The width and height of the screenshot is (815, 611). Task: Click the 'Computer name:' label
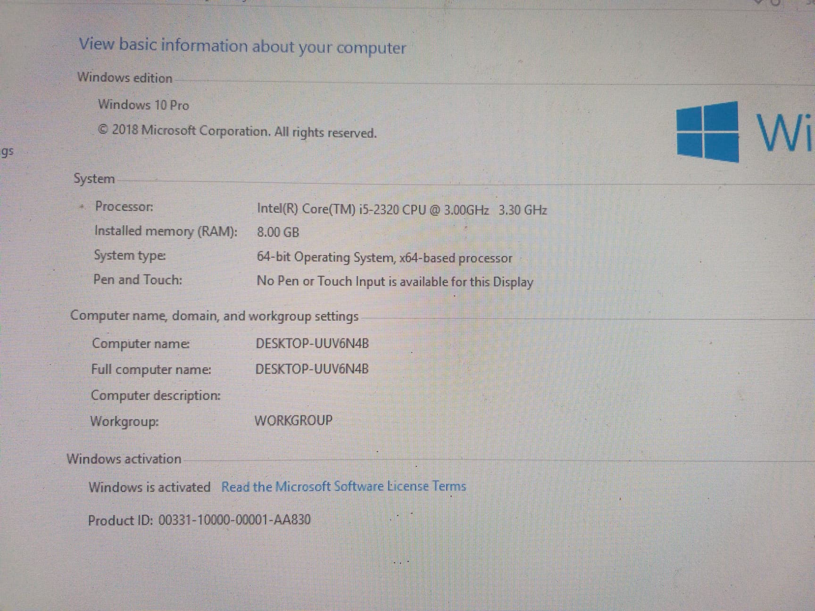[141, 343]
